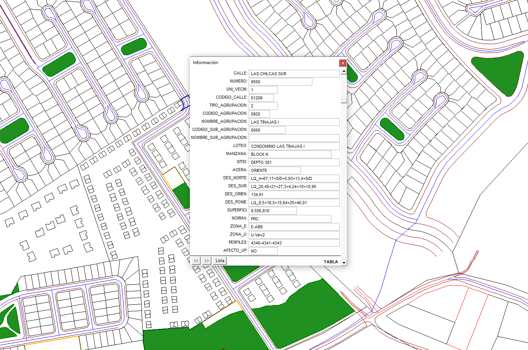Select the NUMERO field with 9500

280,82
